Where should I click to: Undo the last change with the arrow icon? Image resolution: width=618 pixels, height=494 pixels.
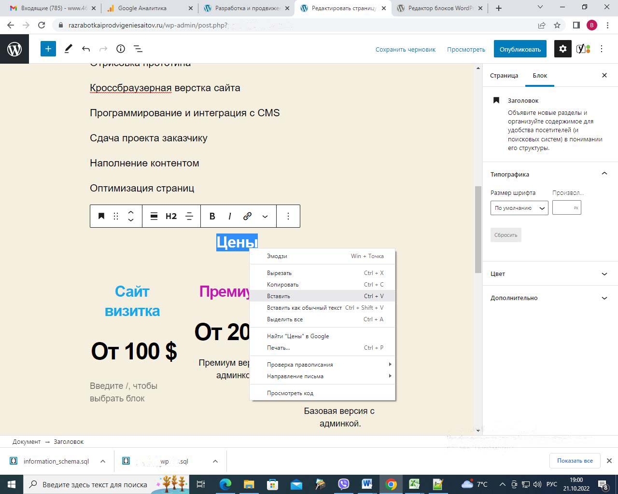86,49
